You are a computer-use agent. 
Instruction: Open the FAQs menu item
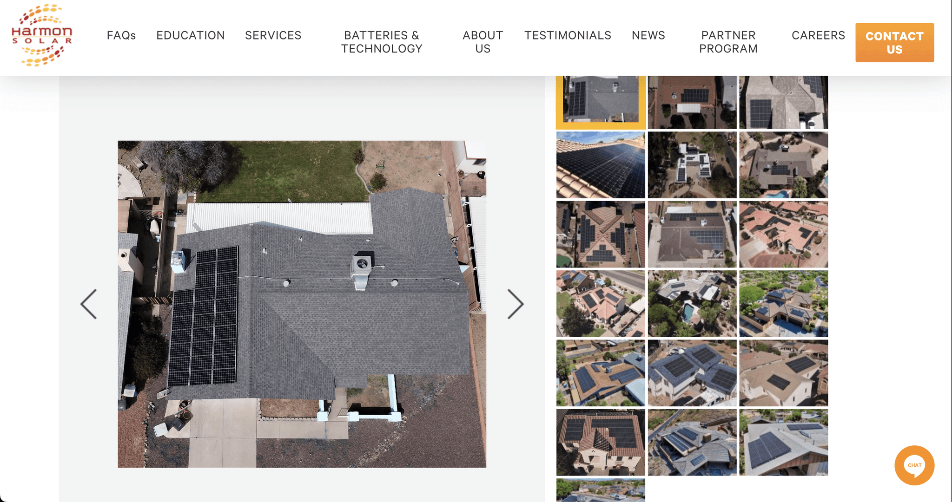tap(121, 35)
